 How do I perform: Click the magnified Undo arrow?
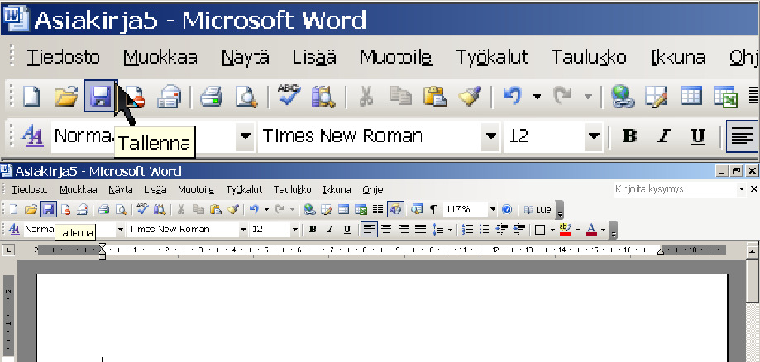click(513, 96)
